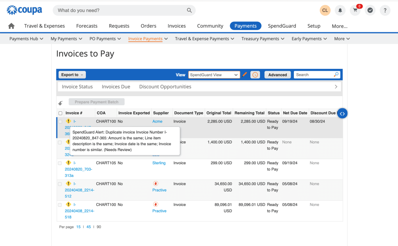This screenshot has width=398, height=246.
Task: Open notifications via the bell icon
Action: (340, 10)
